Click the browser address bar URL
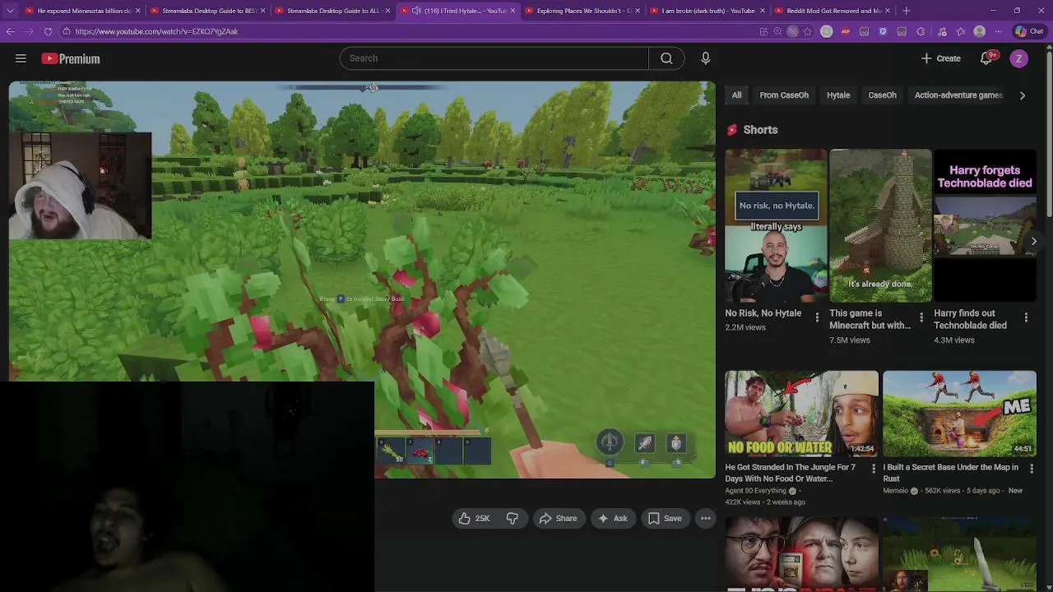 coord(156,31)
